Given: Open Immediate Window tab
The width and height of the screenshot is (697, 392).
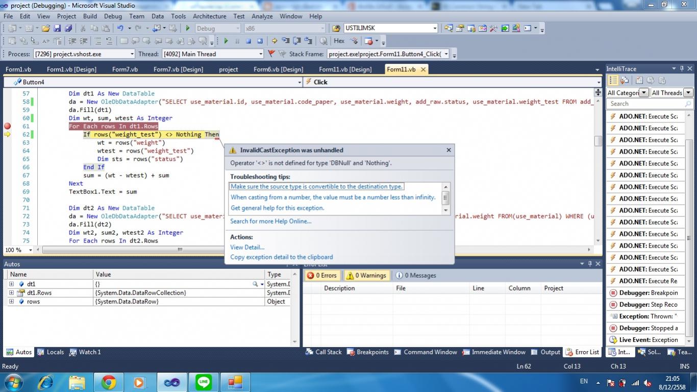Looking at the screenshot, I should 494,352.
